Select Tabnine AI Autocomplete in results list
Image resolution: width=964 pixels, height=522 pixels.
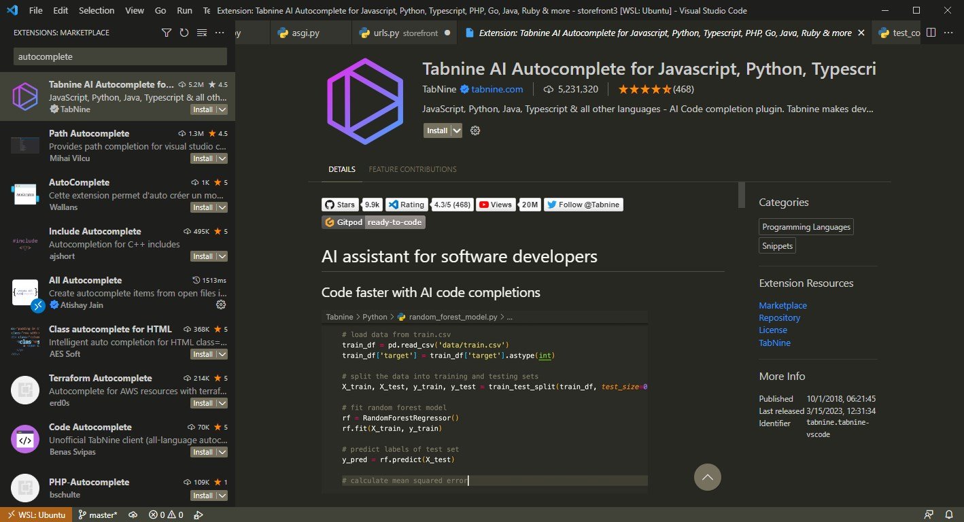point(118,97)
